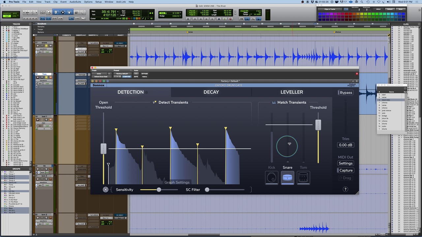This screenshot has width=422, height=237.
Task: Click the Graph Settings label
Action: pos(177,182)
